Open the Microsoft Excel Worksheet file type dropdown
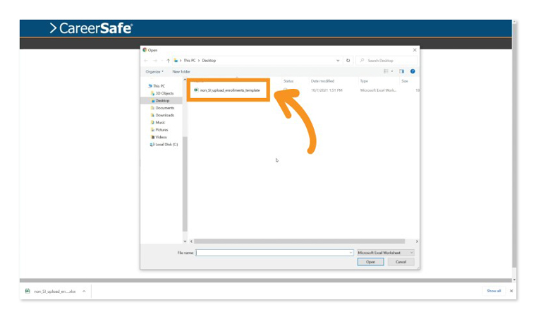The image size is (536, 319). (385, 253)
